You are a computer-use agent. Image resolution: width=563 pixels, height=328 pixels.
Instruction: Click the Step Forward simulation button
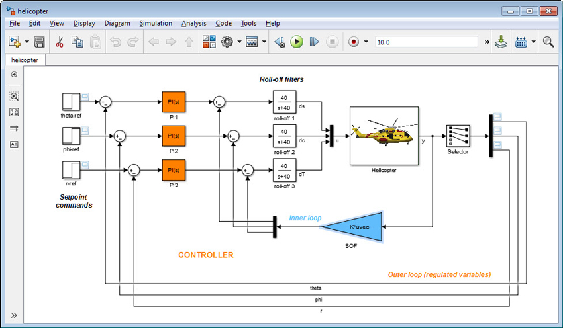[314, 42]
